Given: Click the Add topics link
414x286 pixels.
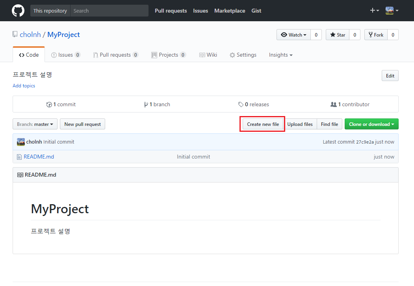Looking at the screenshot, I should pyautogui.click(x=24, y=86).
